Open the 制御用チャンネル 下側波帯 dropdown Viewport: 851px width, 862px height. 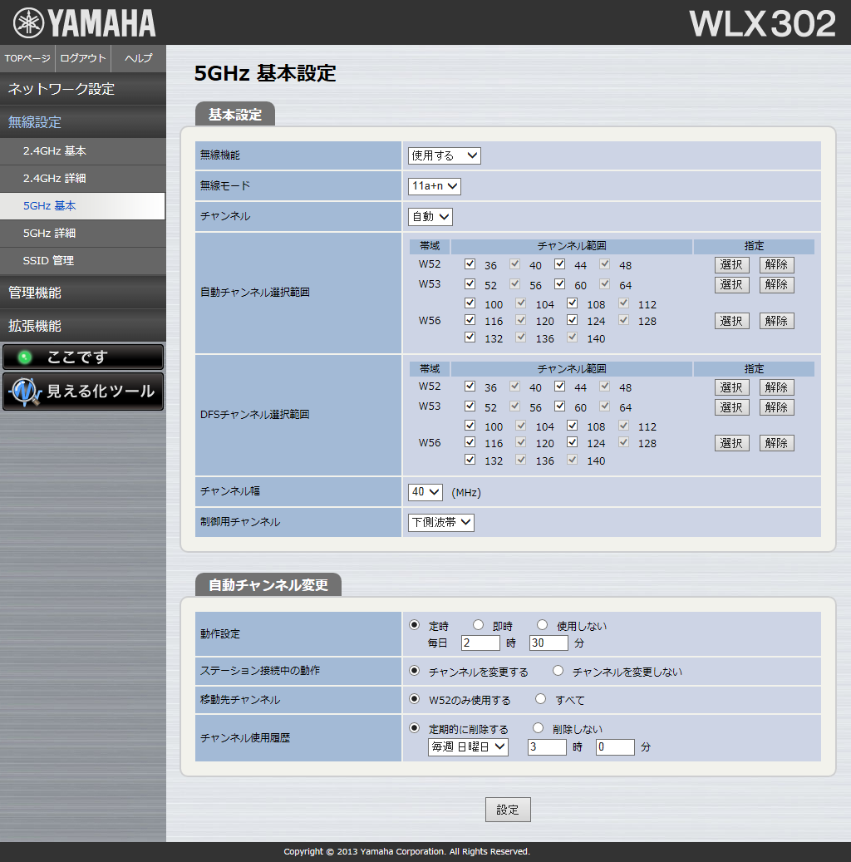tap(440, 523)
